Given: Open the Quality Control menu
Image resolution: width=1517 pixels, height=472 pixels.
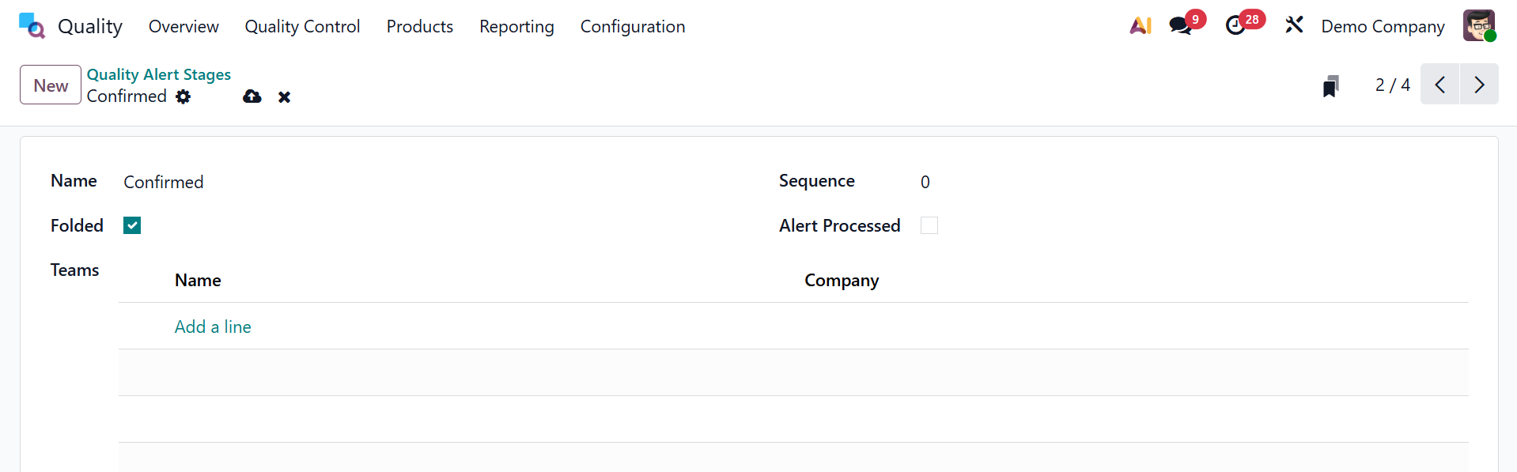Looking at the screenshot, I should tap(302, 26).
